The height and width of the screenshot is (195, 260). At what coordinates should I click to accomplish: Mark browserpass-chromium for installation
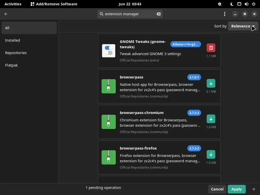[211, 119]
